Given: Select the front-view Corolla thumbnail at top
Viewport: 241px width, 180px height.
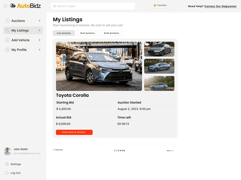Looking at the screenshot, I should coord(159,49).
